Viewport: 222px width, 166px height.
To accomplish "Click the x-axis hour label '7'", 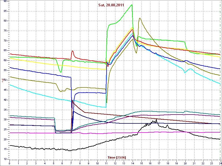I will (x=71, y=163).
